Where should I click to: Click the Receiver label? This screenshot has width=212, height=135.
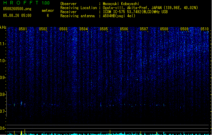click(x=68, y=12)
